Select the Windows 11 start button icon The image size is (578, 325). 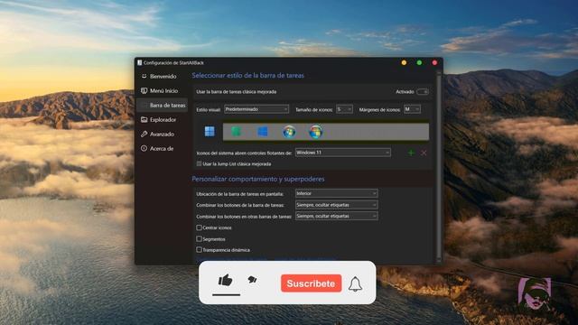pos(210,132)
